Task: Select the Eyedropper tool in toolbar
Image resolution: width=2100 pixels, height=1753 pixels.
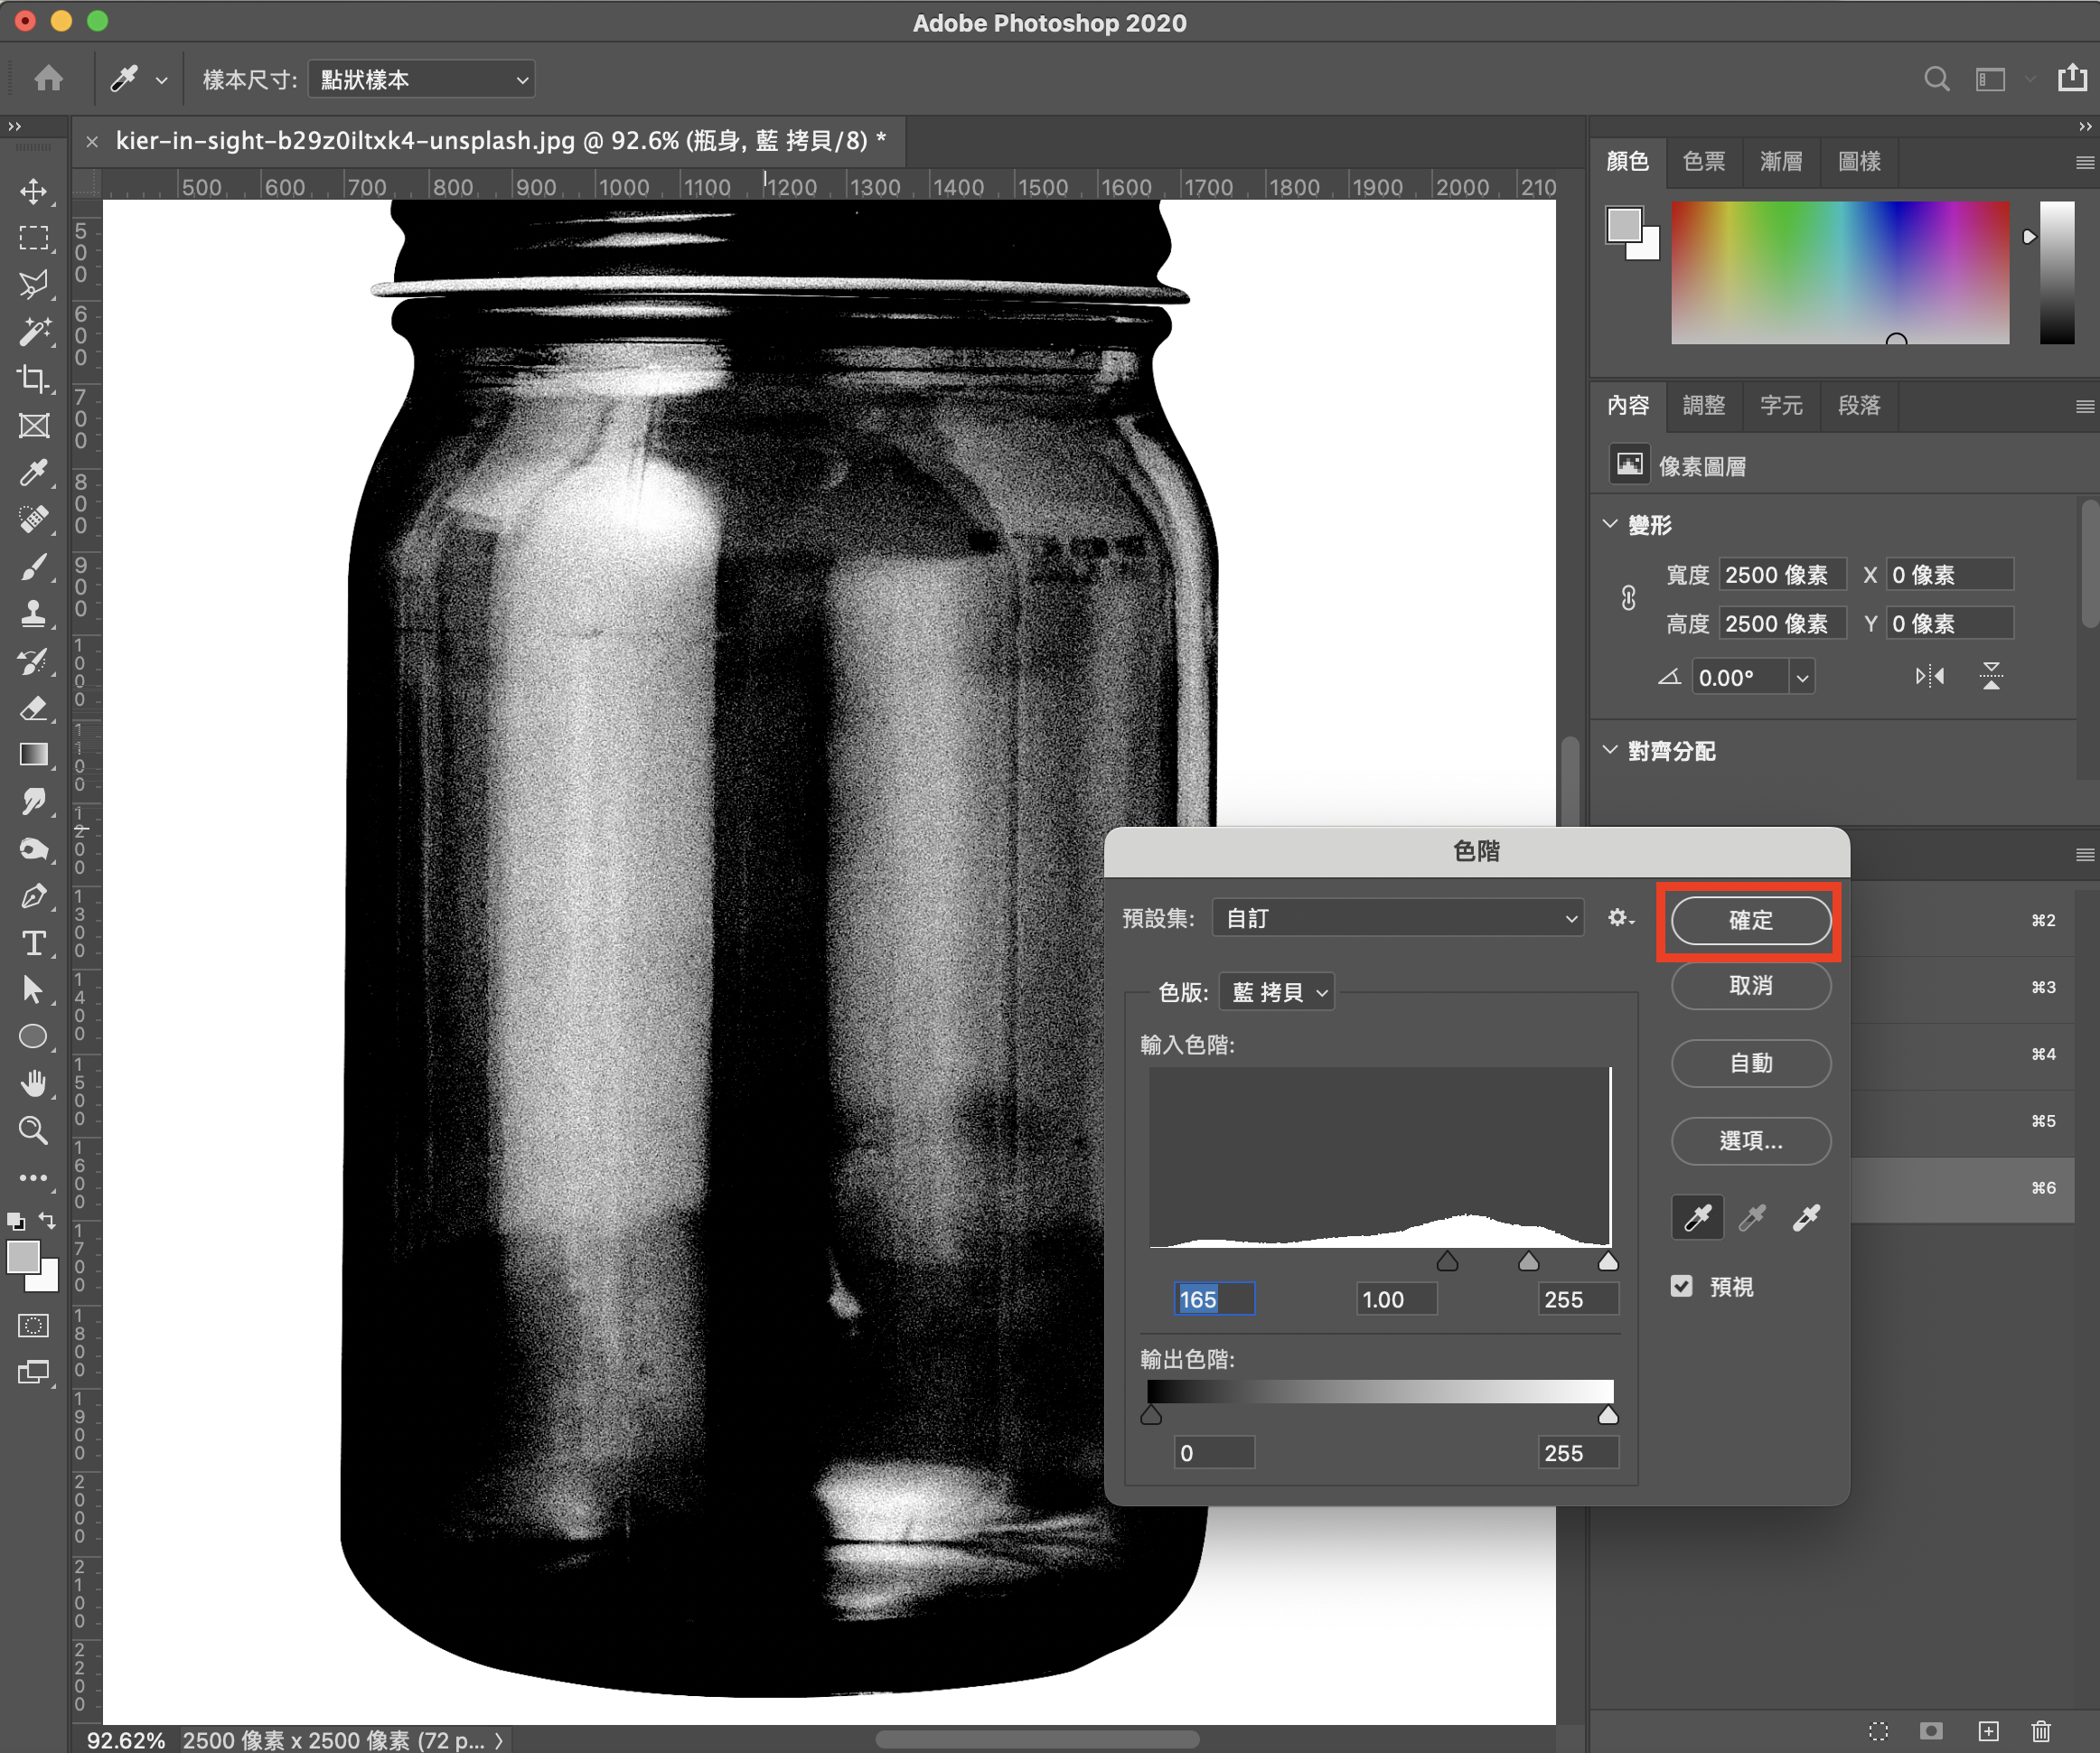Action: pyautogui.click(x=34, y=472)
